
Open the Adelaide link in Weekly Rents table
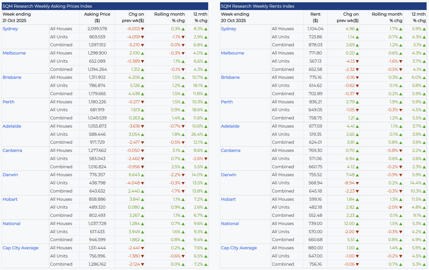click(x=230, y=126)
